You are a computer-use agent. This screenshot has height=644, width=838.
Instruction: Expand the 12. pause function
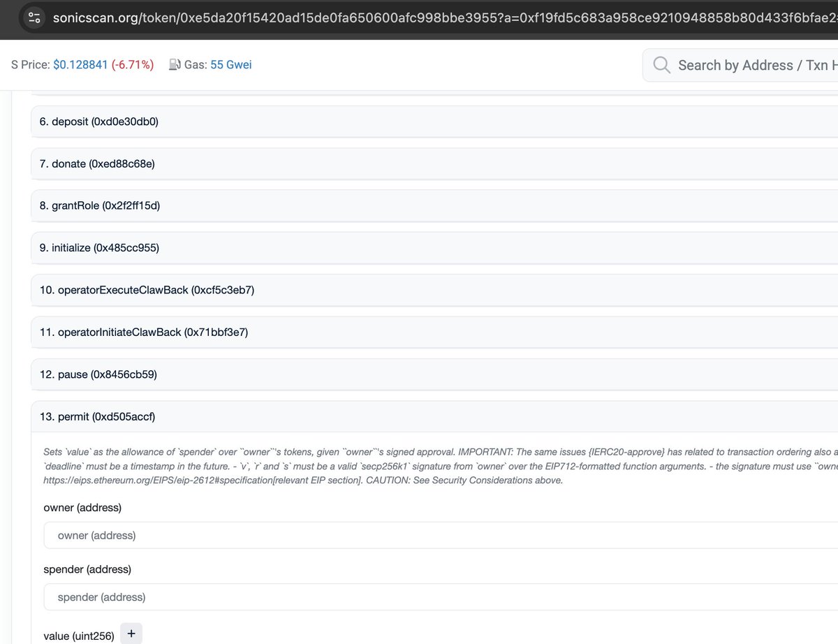pyautogui.click(x=434, y=374)
